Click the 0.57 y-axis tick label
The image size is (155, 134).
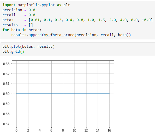tap(6, 124)
